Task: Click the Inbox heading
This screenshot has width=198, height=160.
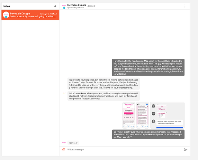Action: coord(7,6)
